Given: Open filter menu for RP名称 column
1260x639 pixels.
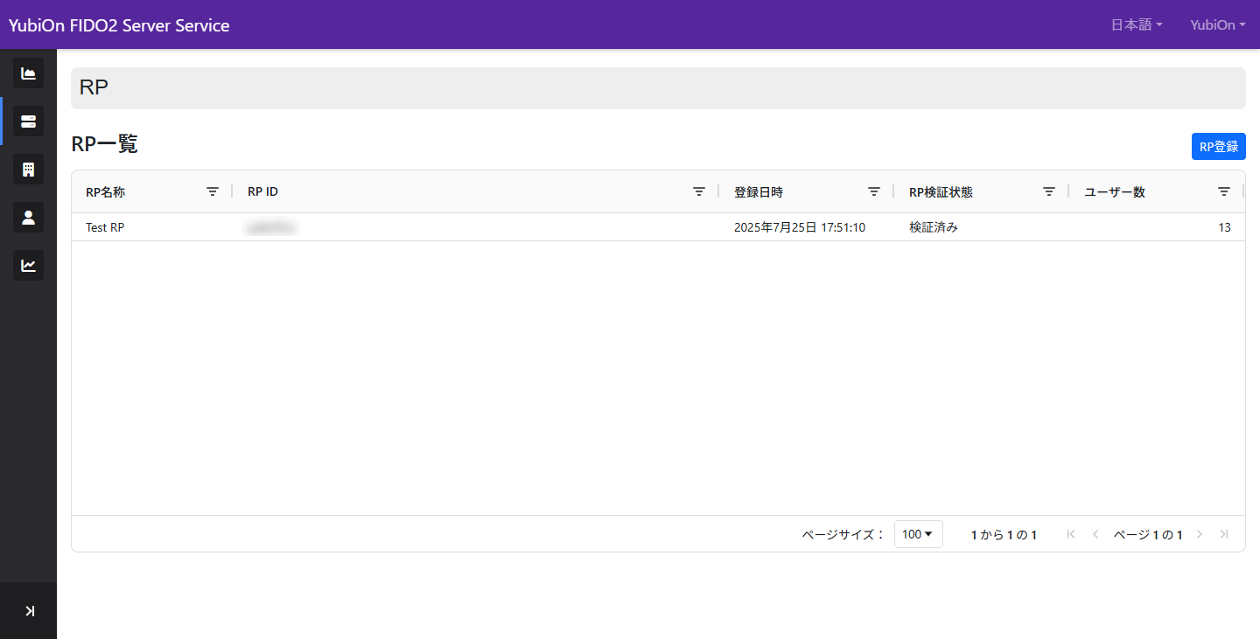Looking at the screenshot, I should (x=213, y=191).
